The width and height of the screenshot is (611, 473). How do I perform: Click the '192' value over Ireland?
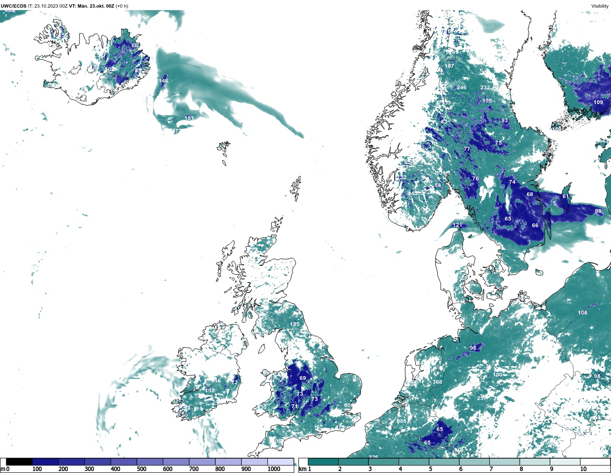coord(210,390)
